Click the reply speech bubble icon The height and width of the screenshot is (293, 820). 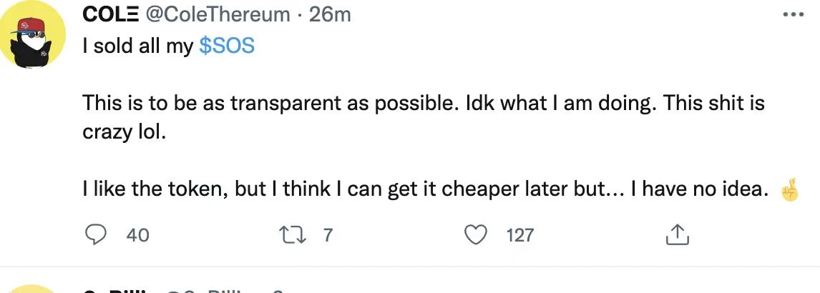[x=96, y=235]
